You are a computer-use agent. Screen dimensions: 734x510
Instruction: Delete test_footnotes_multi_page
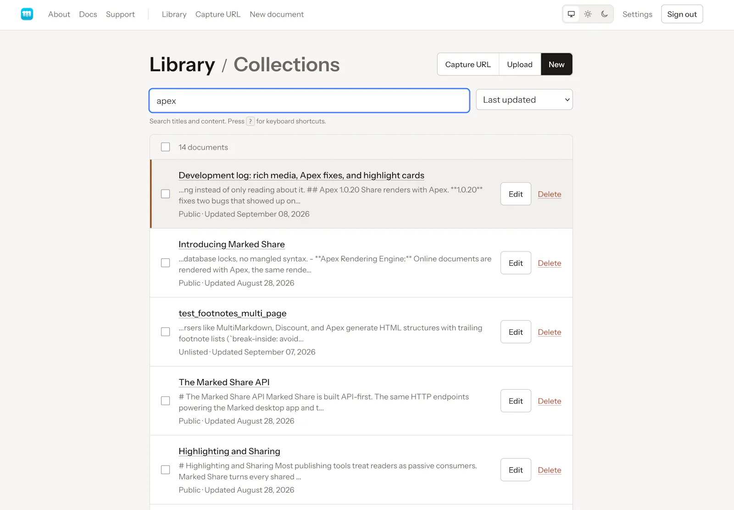click(550, 332)
